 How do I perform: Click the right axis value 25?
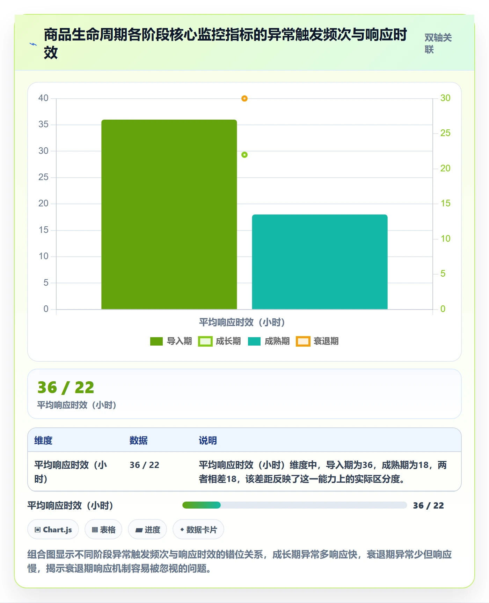pyautogui.click(x=445, y=133)
